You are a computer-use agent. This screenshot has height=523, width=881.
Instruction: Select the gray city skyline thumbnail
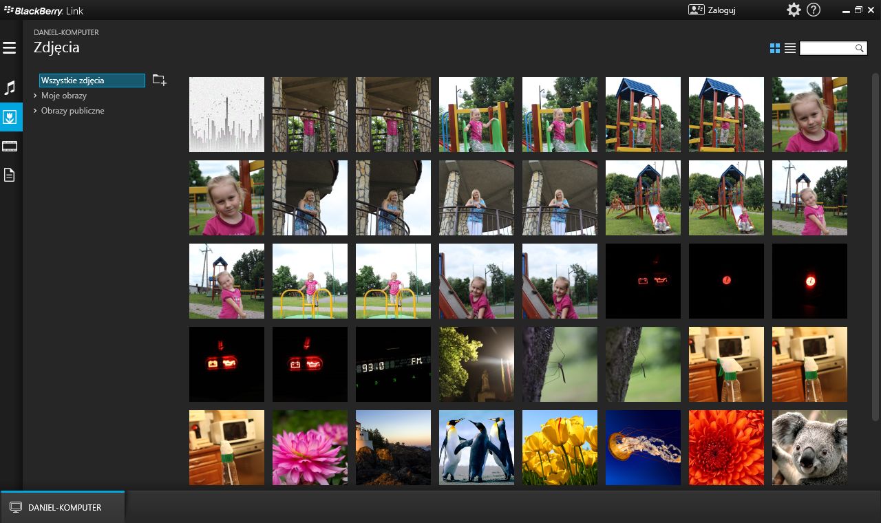click(226, 114)
